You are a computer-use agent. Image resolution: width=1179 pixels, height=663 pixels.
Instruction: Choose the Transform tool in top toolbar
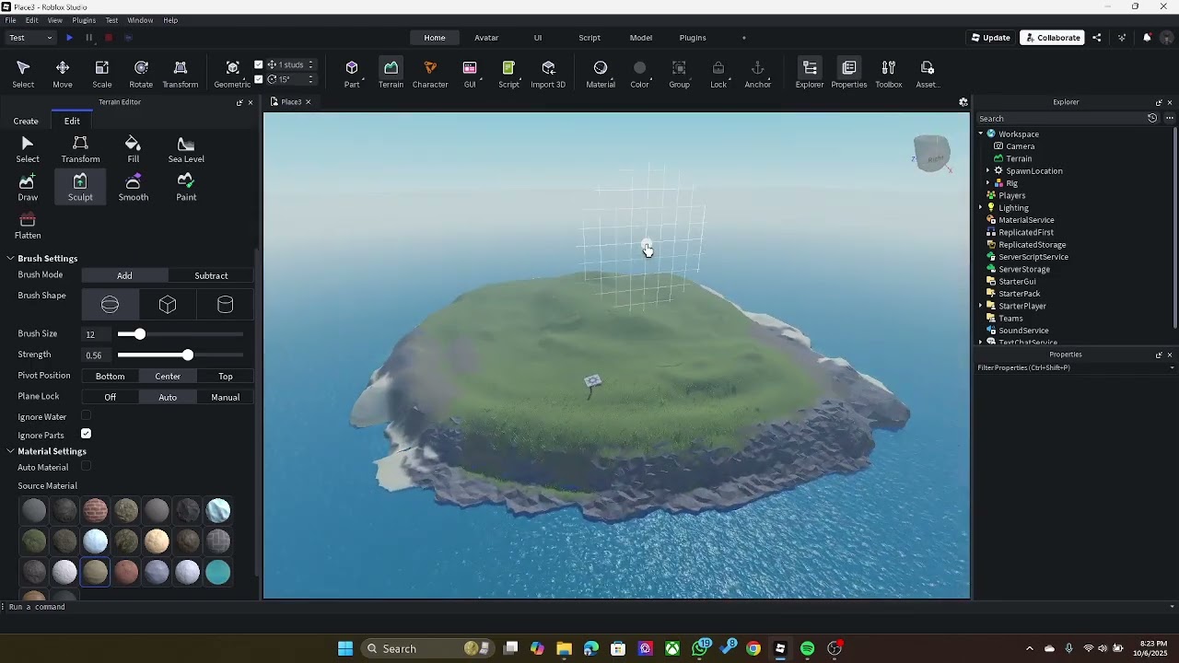[181, 74]
